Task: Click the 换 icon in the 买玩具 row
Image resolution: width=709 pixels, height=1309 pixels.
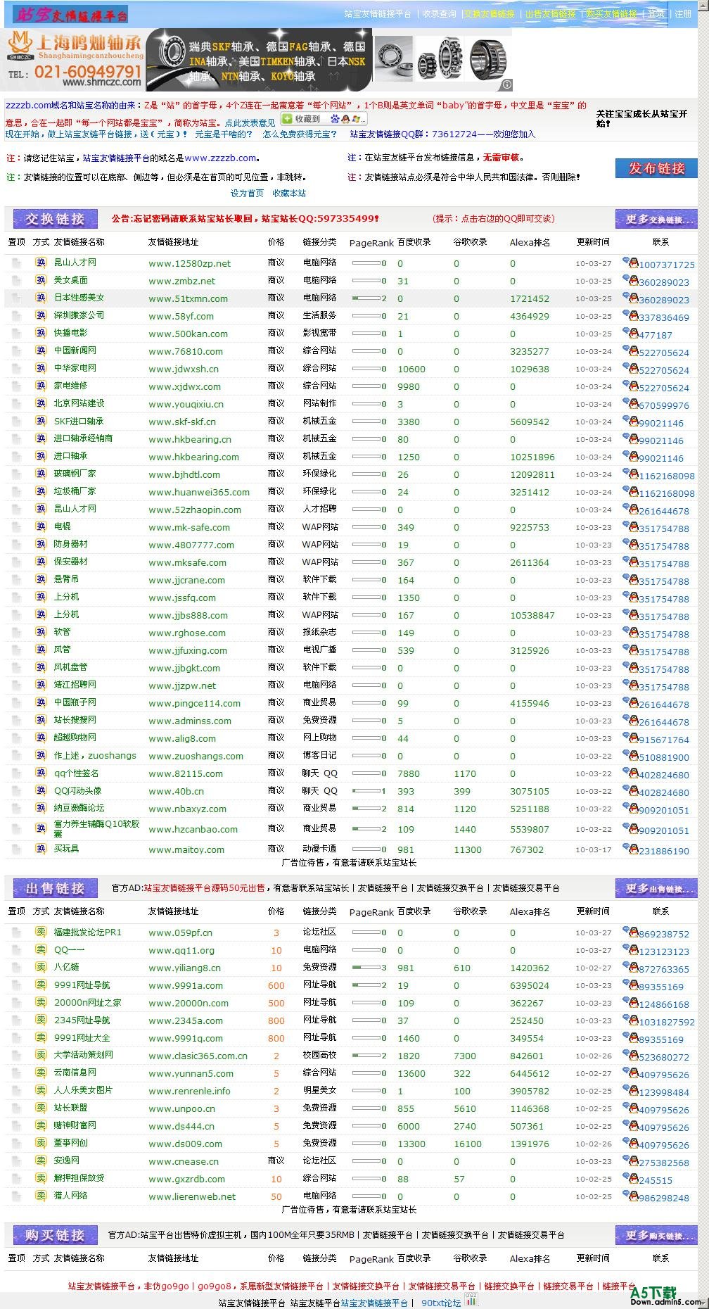Action: (41, 849)
